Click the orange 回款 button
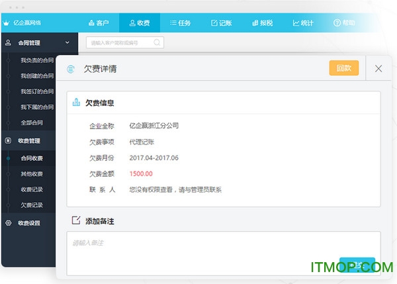This screenshot has height=284, width=397. 344,68
